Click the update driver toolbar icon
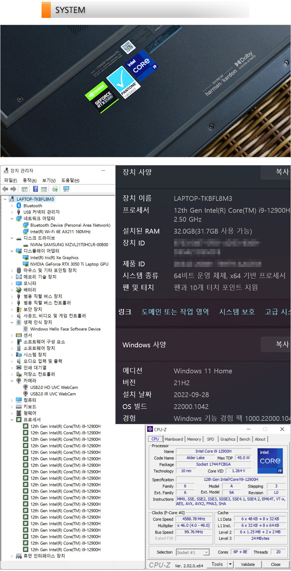 [55, 189]
